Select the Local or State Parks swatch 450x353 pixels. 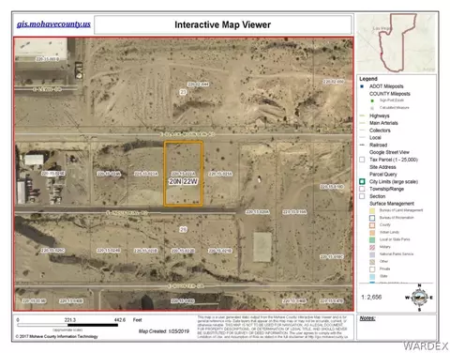[x=372, y=239]
